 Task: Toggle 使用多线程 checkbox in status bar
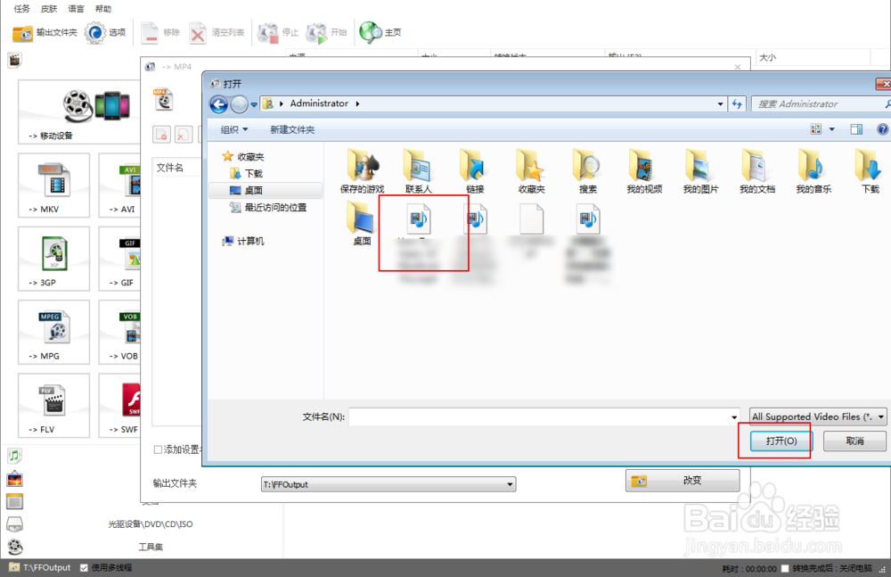[x=84, y=568]
